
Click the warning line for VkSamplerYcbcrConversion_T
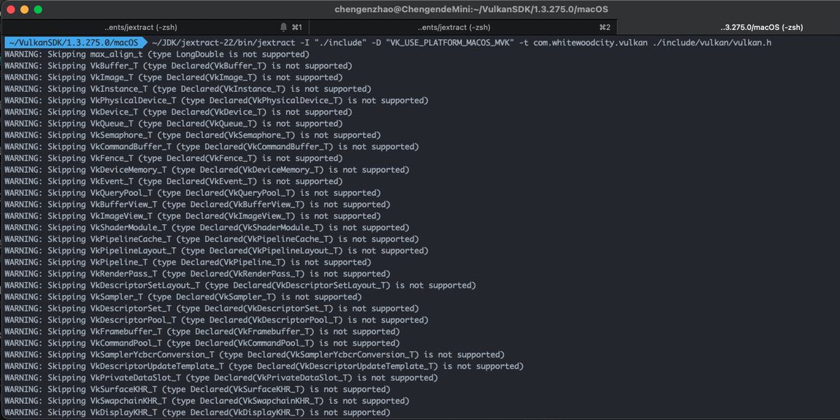253,355
